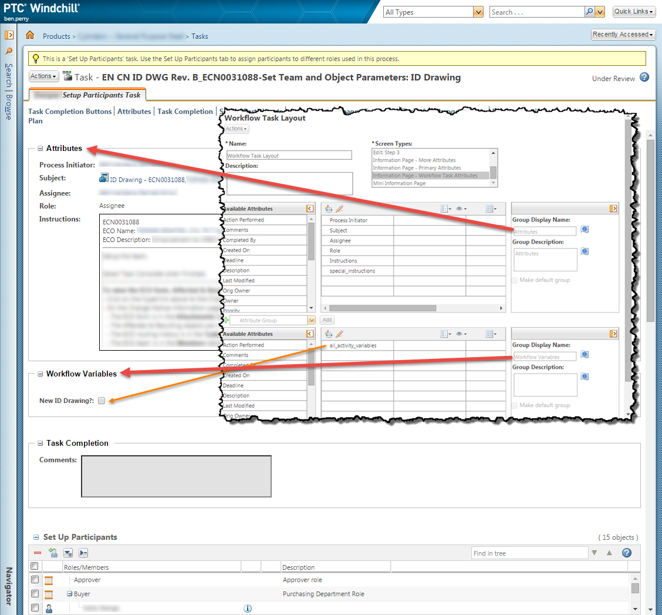Click the filter icon beside Find in tree
Viewport: 662px width, 615px height.
[x=595, y=553]
